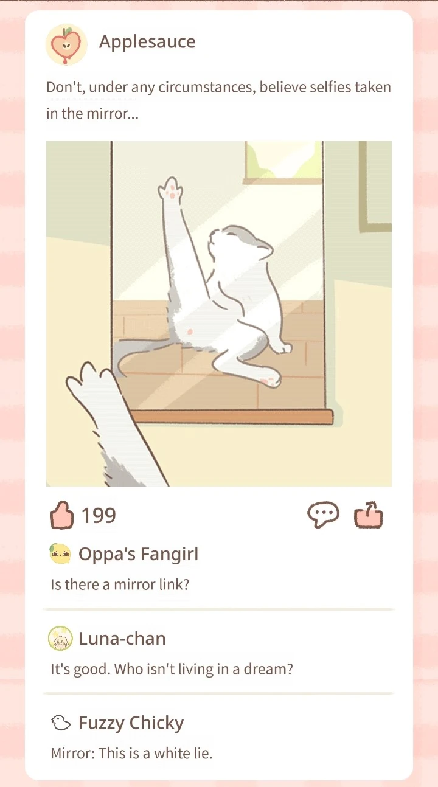The height and width of the screenshot is (787, 438).
Task: Share the post using share icon
Action: [369, 516]
